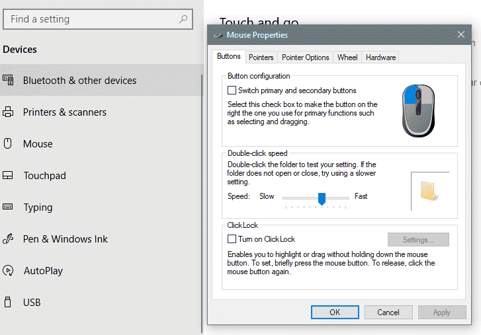This screenshot has width=481, height=335.
Task: Enable Switch primary and secondary buttons
Action: (x=232, y=91)
